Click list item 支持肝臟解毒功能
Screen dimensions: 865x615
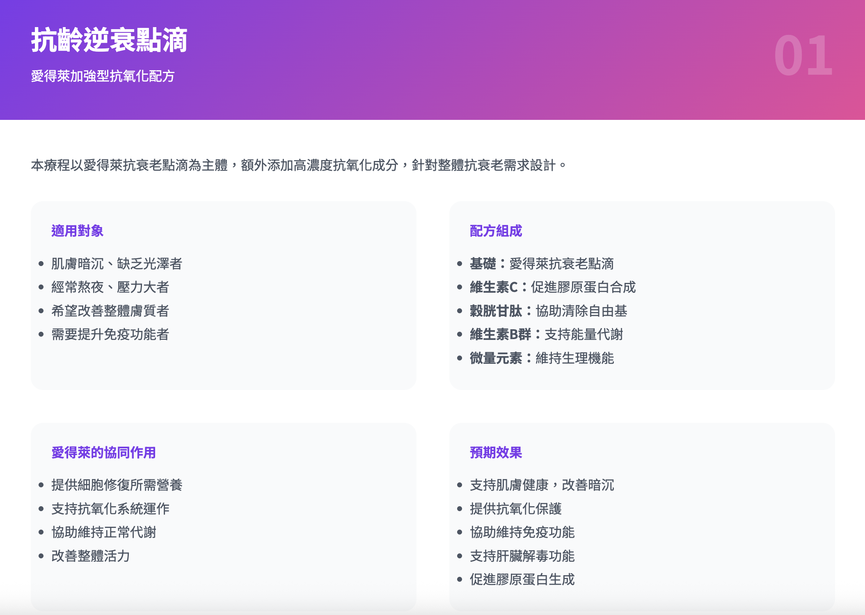point(522,556)
